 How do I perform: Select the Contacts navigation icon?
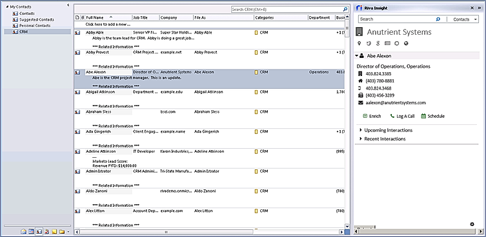pyautogui.click(x=39, y=231)
